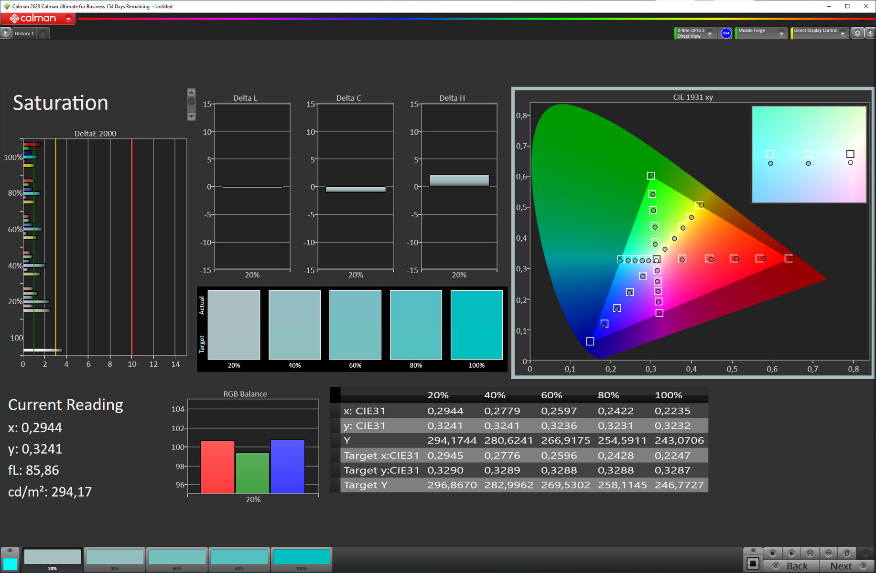Click the refresh loop icon
The height and width of the screenshot is (573, 876).
tap(846, 553)
